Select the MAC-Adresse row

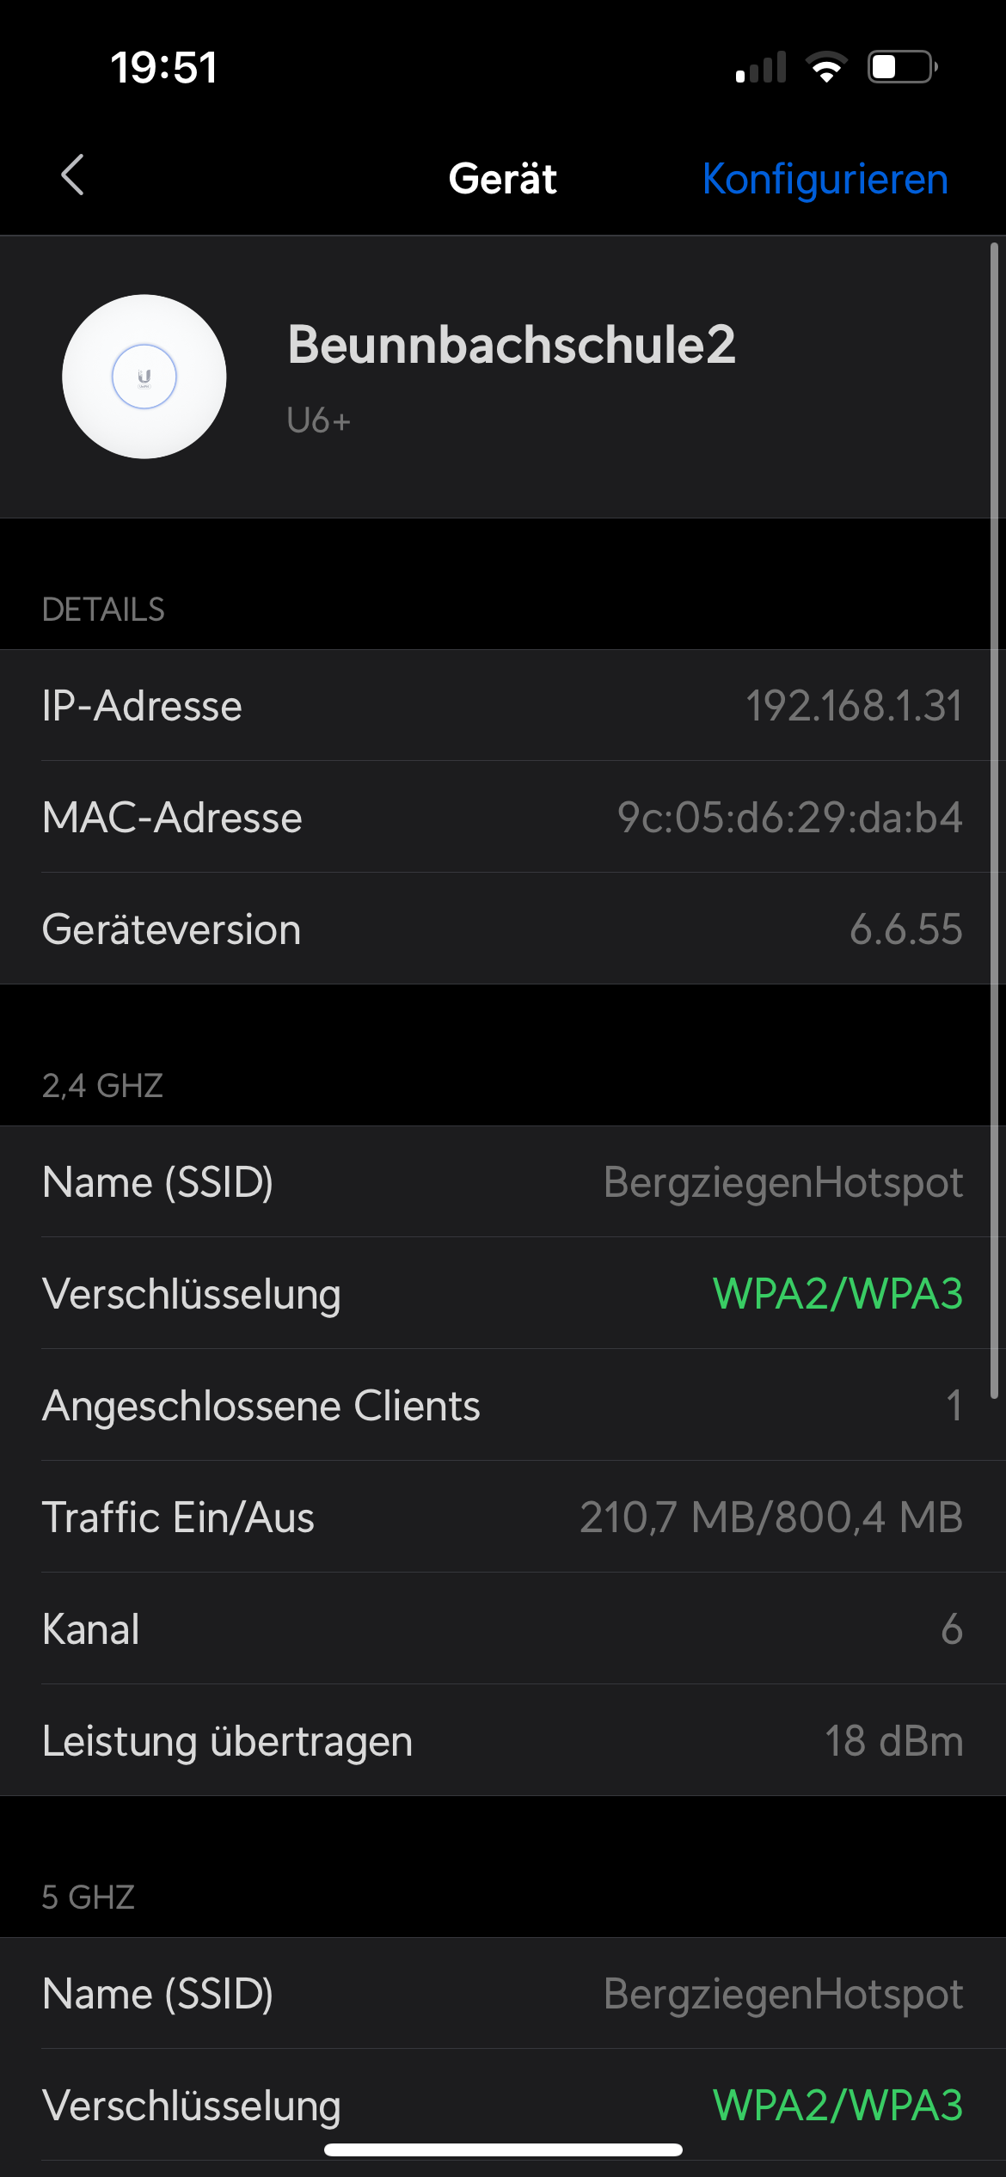503,818
